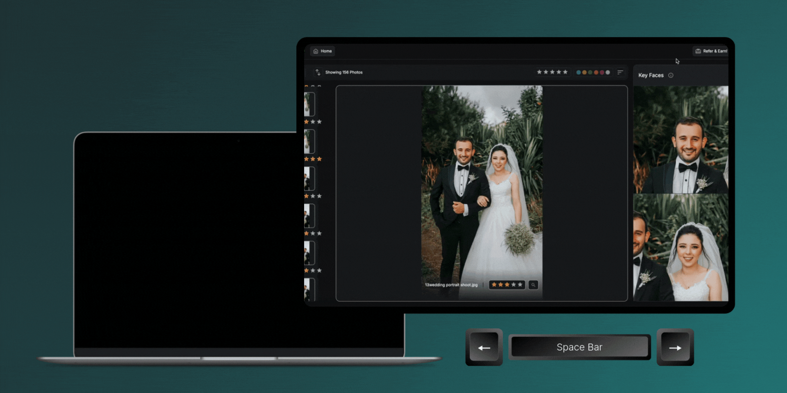
Task: Click the info icon beside Key Faces
Action: click(x=671, y=75)
